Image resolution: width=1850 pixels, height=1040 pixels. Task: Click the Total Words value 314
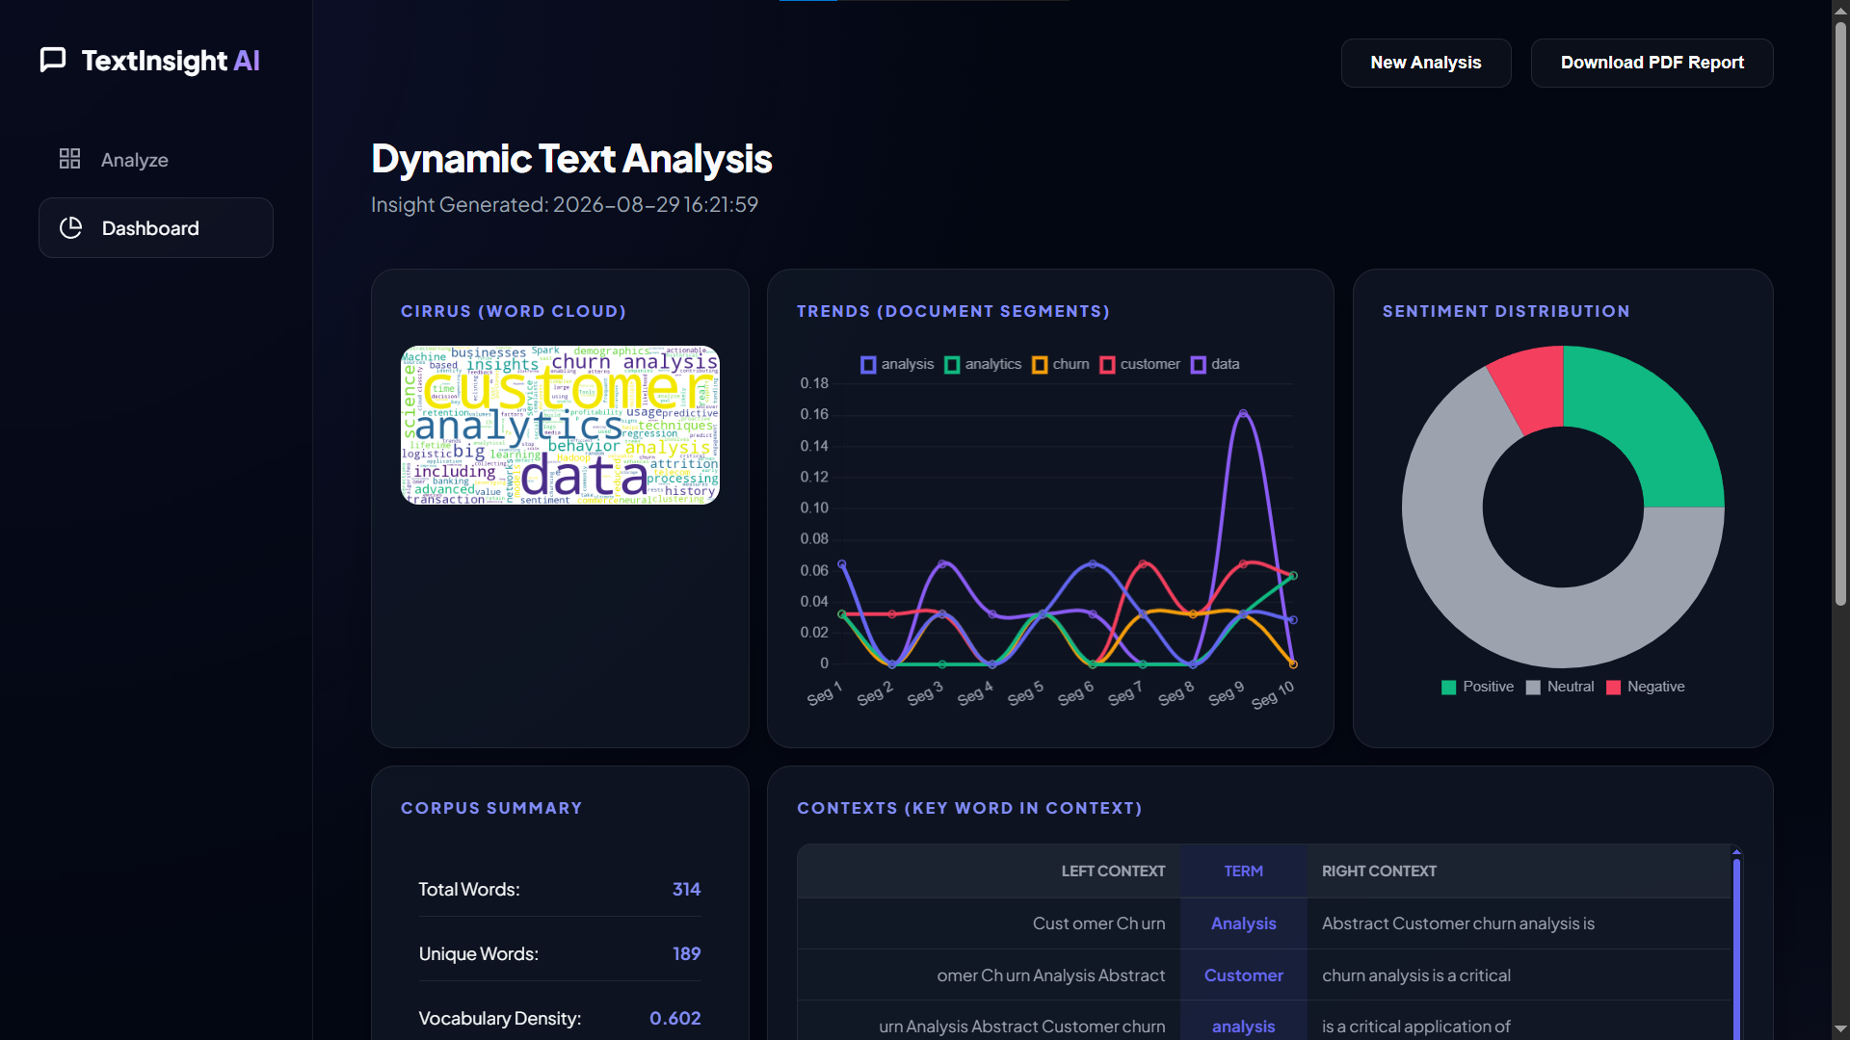[686, 889]
